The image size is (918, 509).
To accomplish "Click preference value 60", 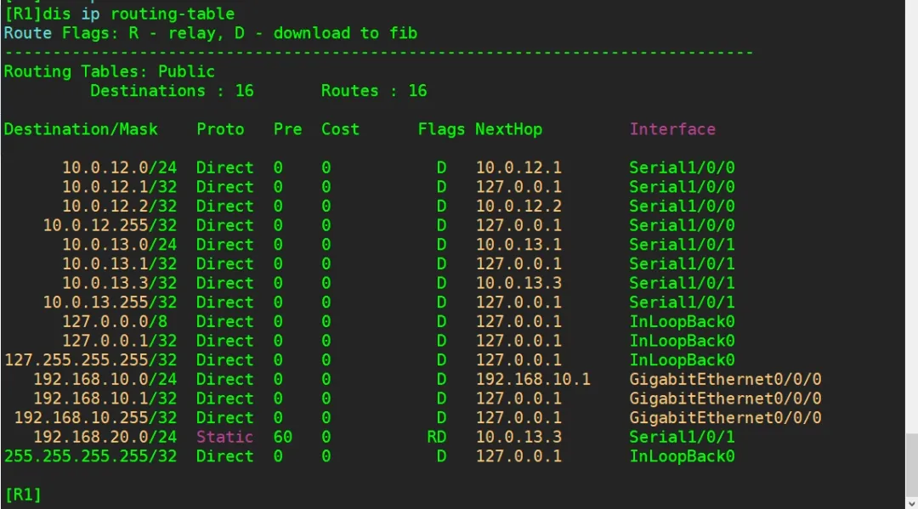I will 283,437.
